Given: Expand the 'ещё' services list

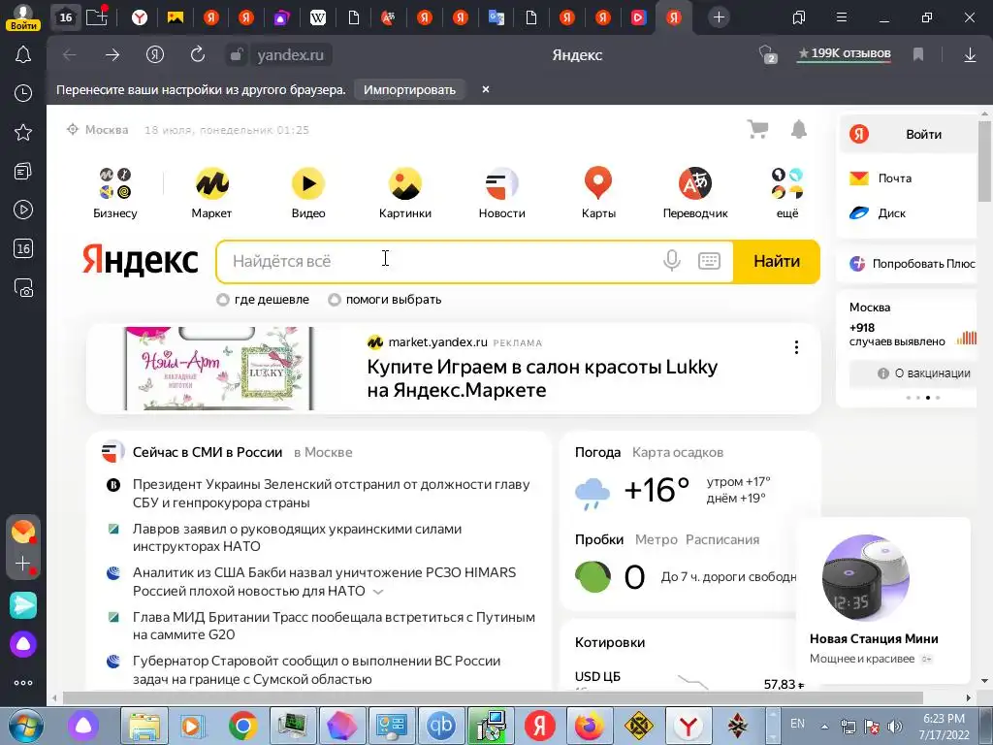Looking at the screenshot, I should coord(787,193).
